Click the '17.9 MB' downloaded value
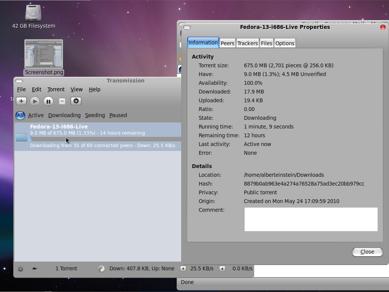 pos(254,92)
